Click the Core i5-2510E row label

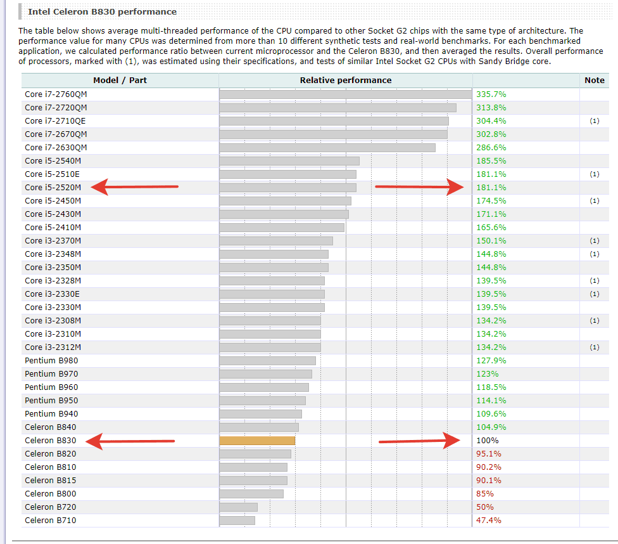pyautogui.click(x=52, y=174)
